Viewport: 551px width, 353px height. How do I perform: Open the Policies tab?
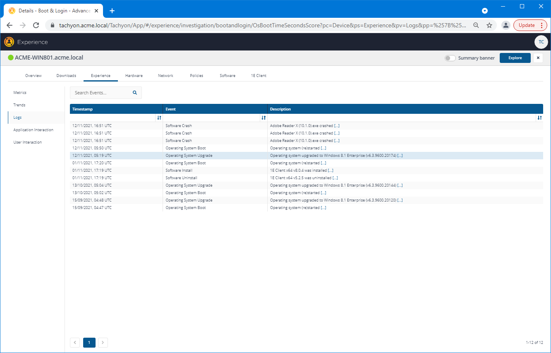coord(196,76)
